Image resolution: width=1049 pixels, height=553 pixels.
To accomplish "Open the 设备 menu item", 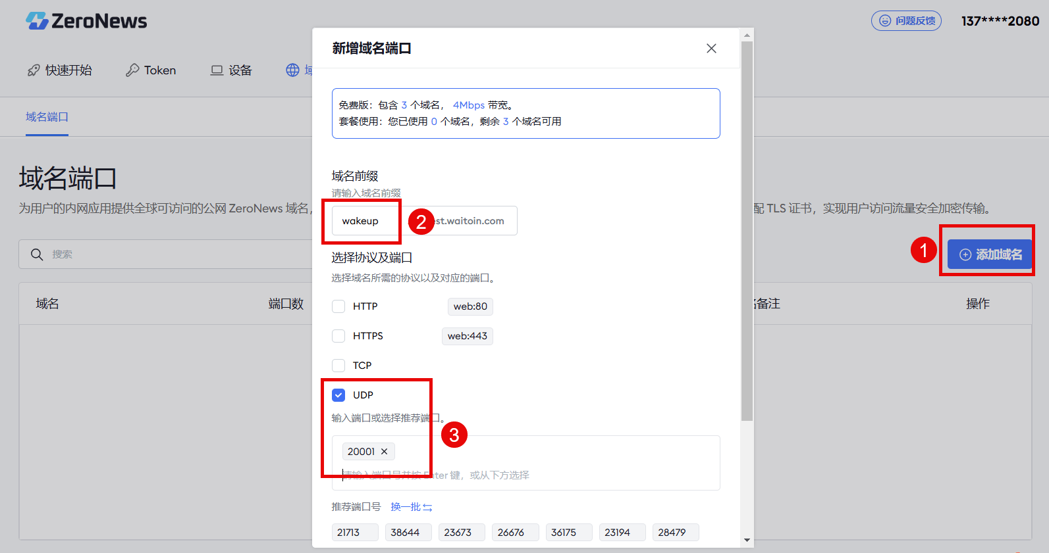I will 231,70.
